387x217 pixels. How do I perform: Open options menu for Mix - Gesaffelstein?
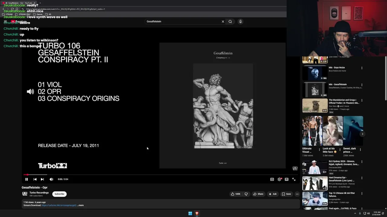coord(362,85)
